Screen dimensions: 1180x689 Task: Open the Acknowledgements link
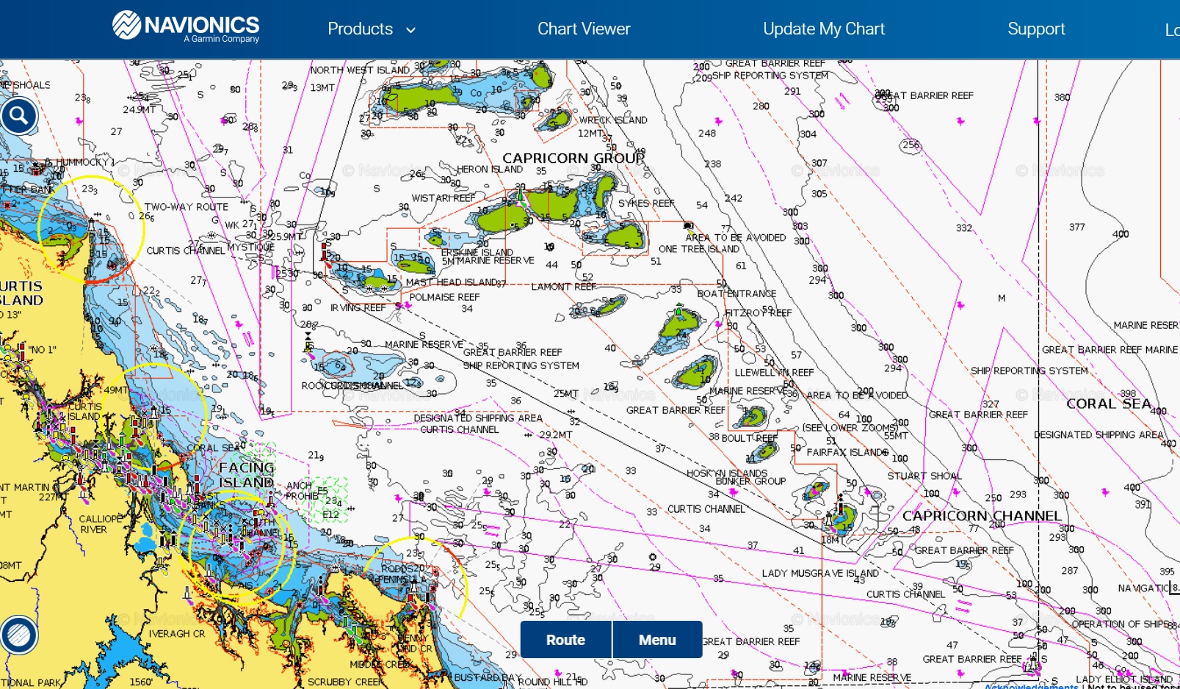(x=1031, y=686)
